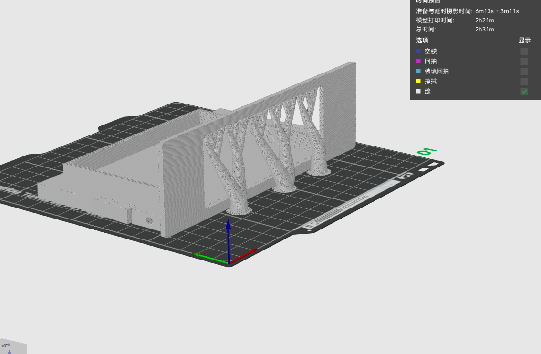Uncheck the 缝 (seam) display checkbox
Screen dimensions: 541x354
click(524, 92)
